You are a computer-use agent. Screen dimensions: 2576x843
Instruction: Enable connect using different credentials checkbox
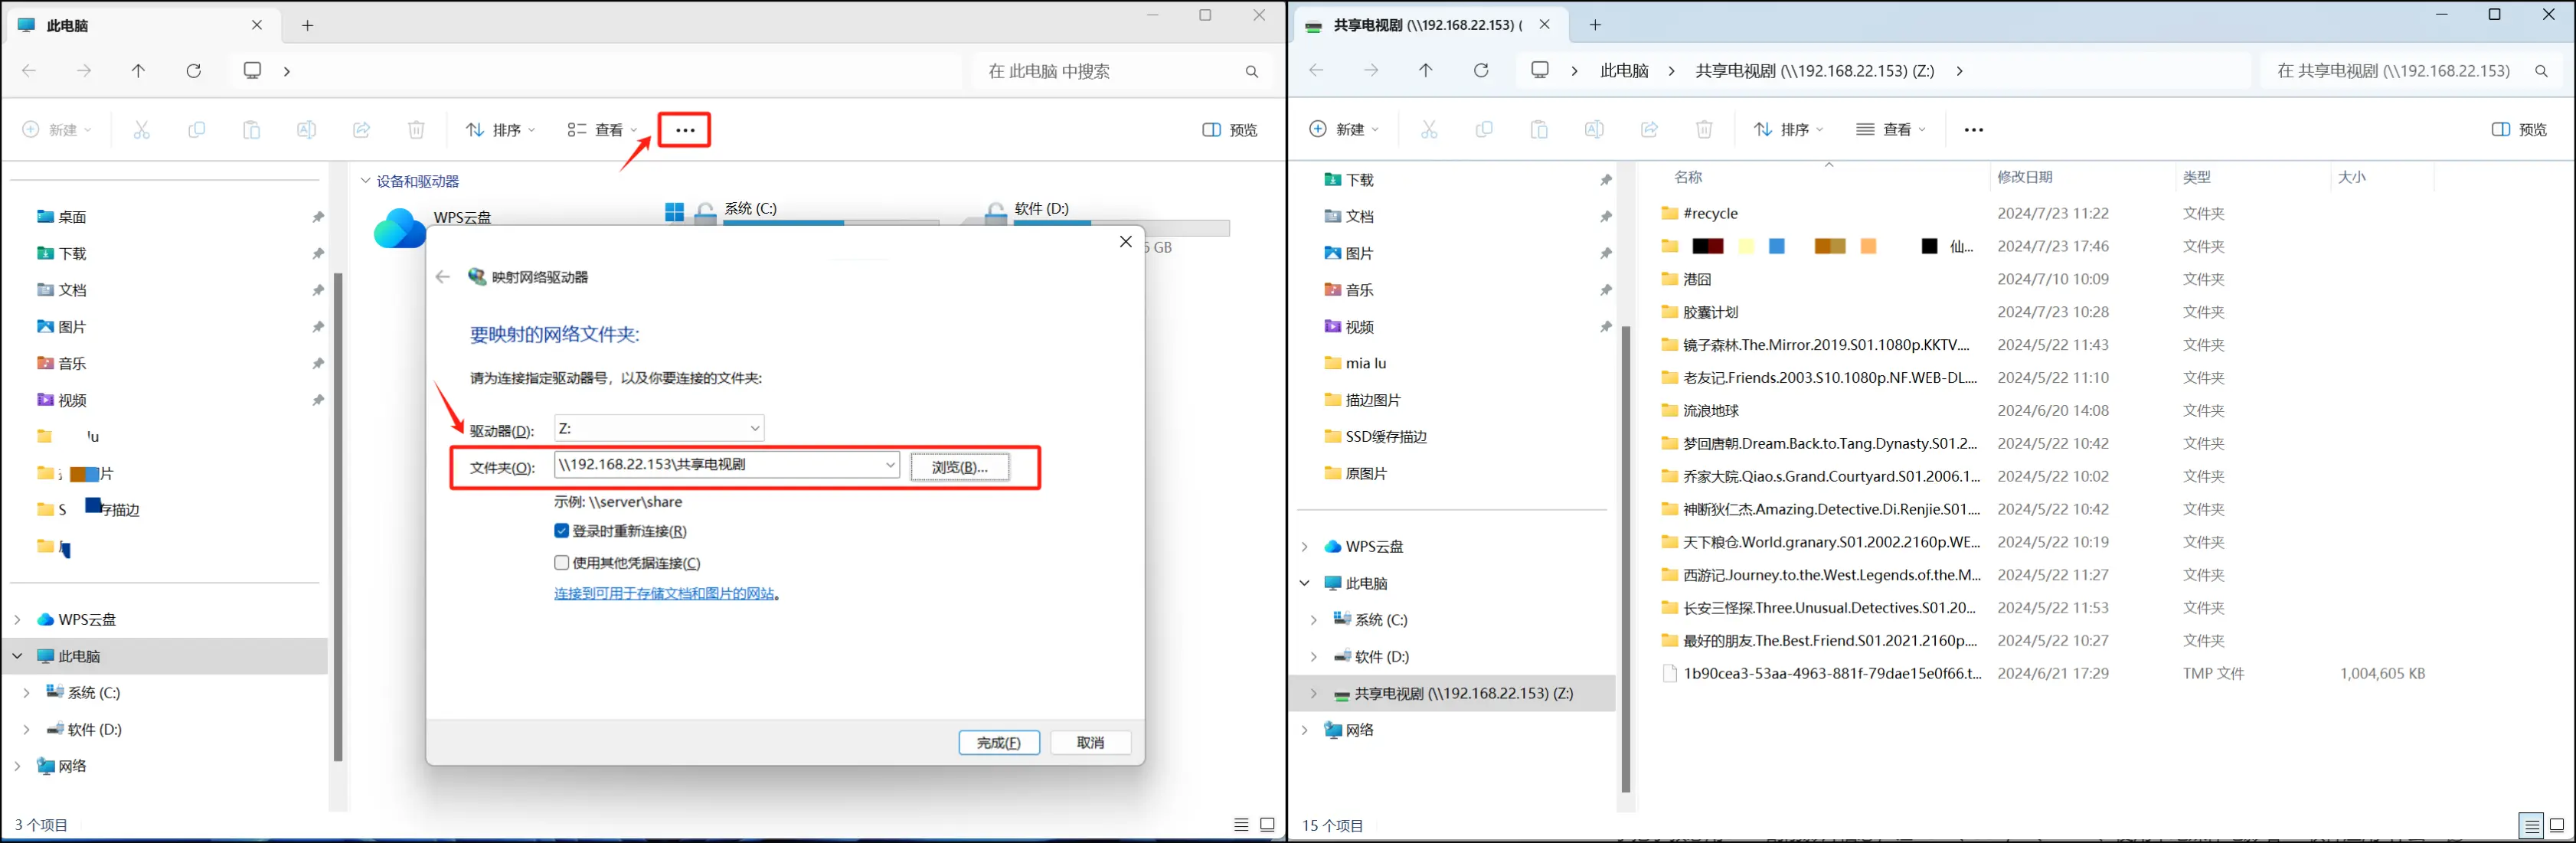pos(562,563)
